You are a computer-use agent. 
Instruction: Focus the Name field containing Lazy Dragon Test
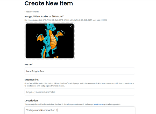point(80,71)
